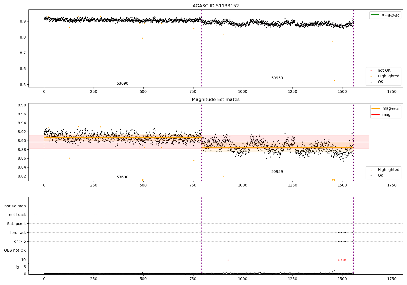Click the 'Sat. pixel.' axis label
The image size is (407, 285).
17,224
